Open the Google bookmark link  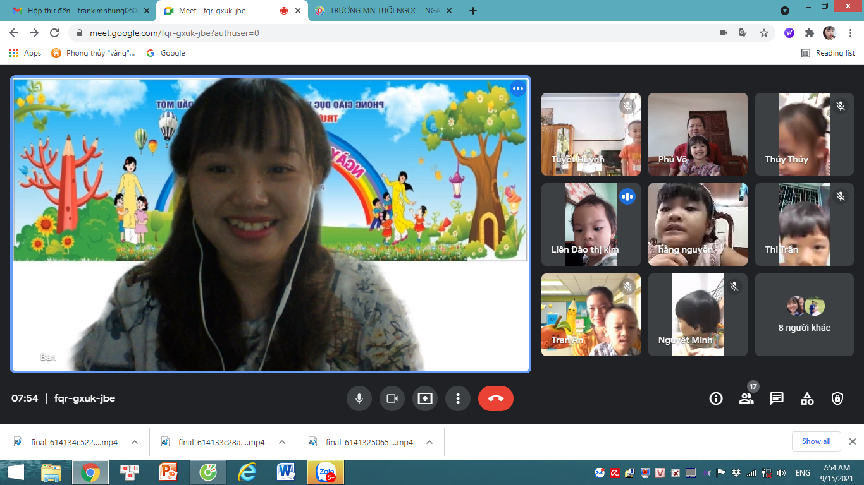tap(166, 53)
